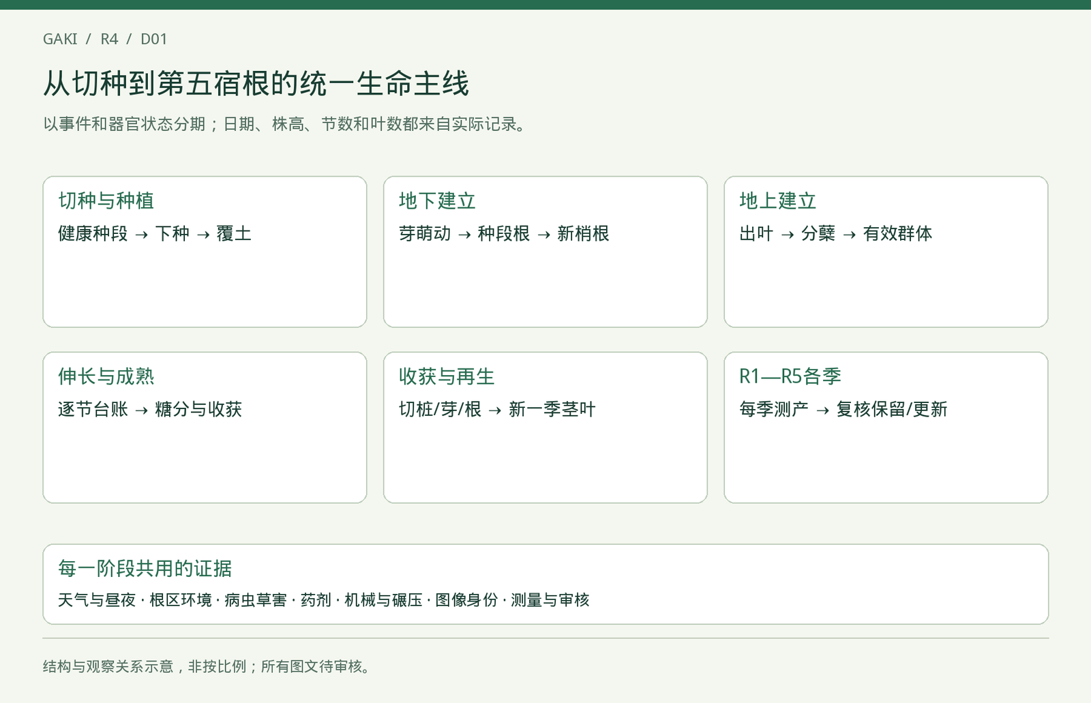Open the R1—R5各季 card heading

point(790,376)
